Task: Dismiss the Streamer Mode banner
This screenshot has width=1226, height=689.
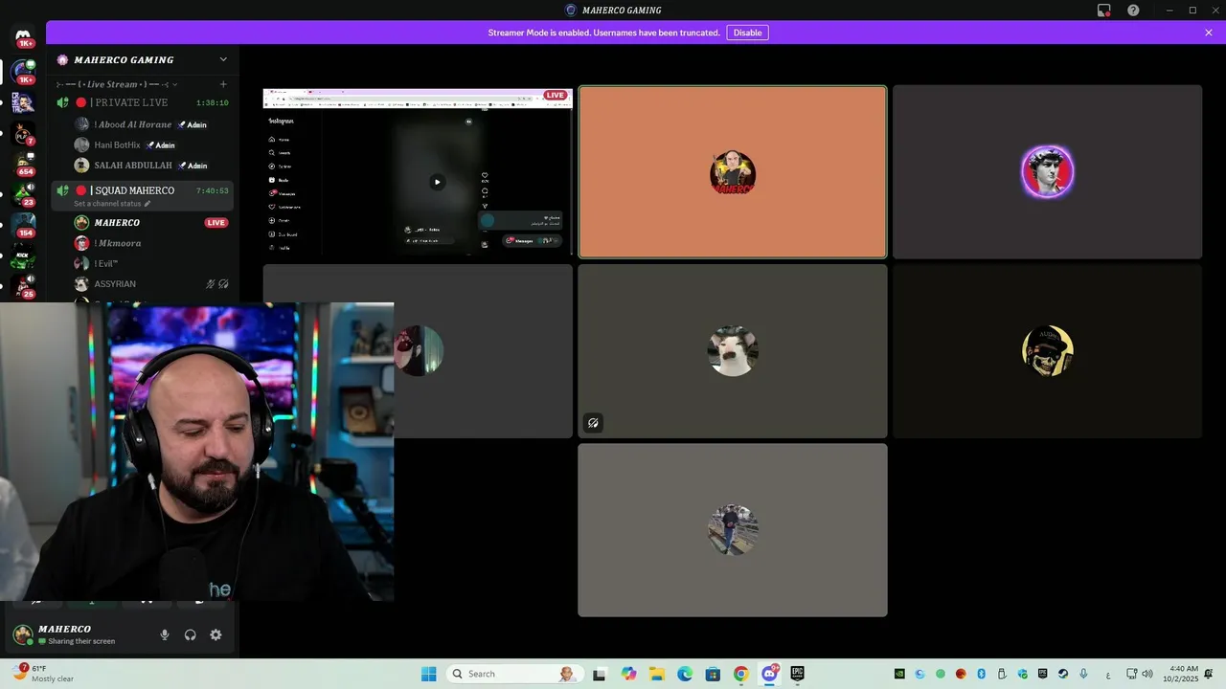Action: [x=1209, y=33]
